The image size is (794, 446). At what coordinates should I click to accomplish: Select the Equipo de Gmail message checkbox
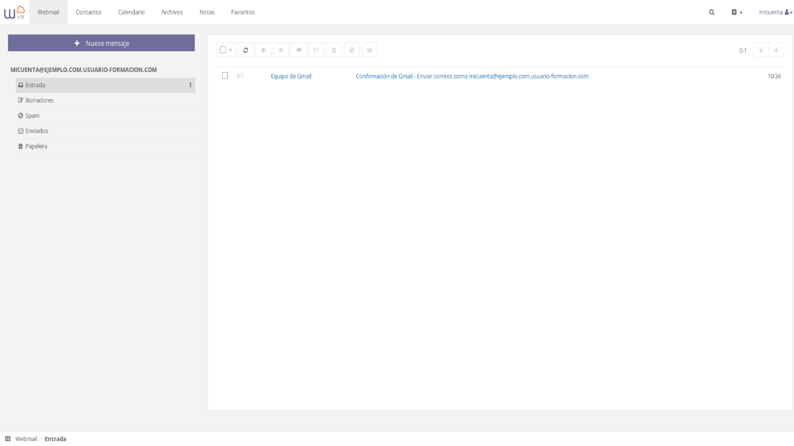[x=225, y=76]
